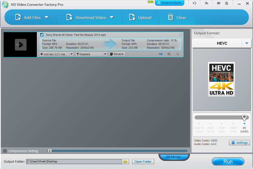Play the video thumbnail preview
Image resolution: width=253 pixels, height=169 pixels.
point(21,45)
